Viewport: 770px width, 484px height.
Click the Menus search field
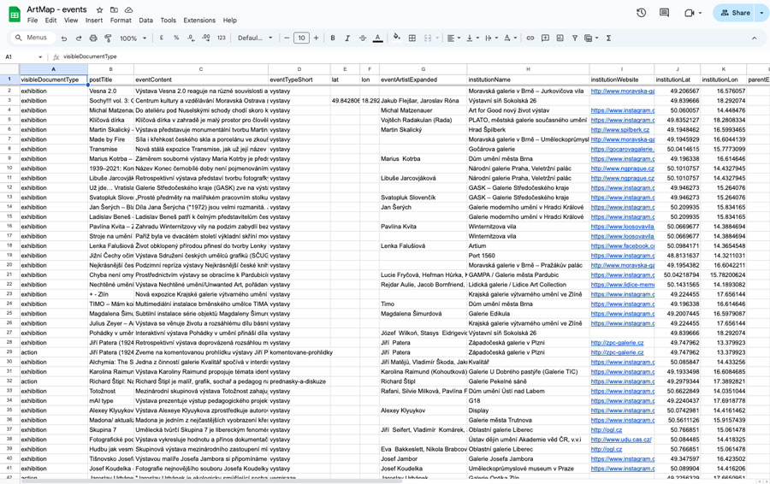[31, 38]
